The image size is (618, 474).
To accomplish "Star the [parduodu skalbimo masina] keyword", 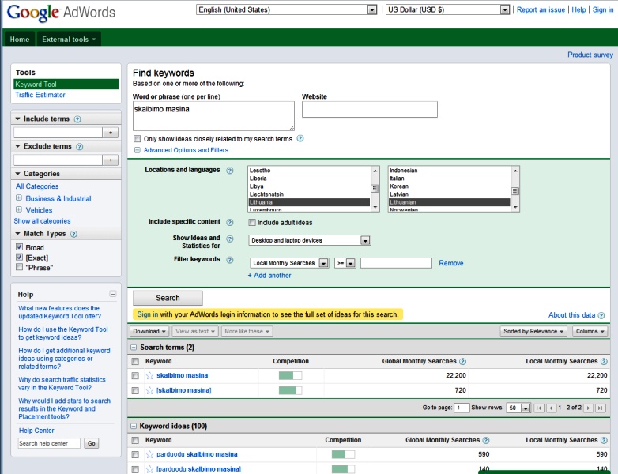I will click(x=149, y=469).
